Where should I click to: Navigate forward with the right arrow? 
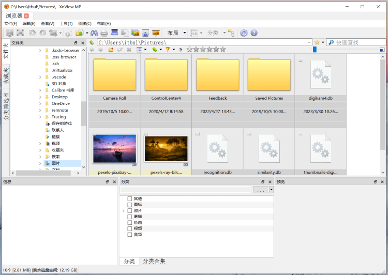pyautogui.click(x=100, y=50)
